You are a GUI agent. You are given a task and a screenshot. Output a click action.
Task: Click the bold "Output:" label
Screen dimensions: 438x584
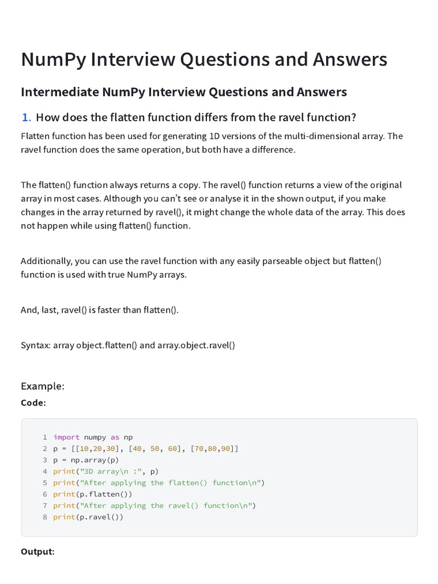coord(38,551)
